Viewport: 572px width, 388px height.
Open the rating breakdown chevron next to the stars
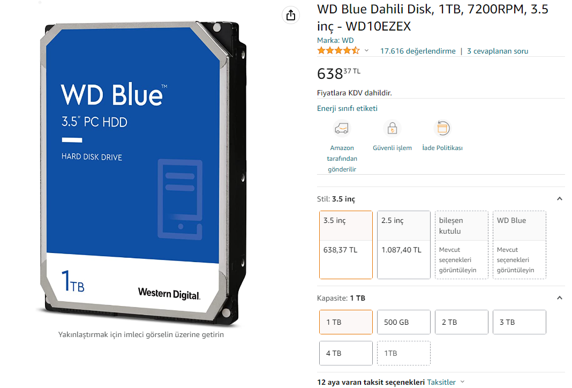[367, 51]
